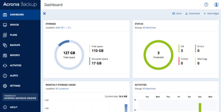The height and width of the screenshot is (112, 221).
Task: Change Status group All Machines
Action: pos(149,28)
